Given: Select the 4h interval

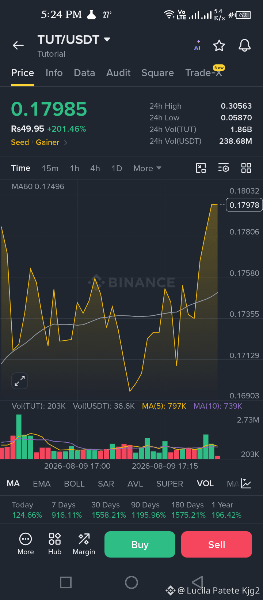Looking at the screenshot, I should point(95,168).
